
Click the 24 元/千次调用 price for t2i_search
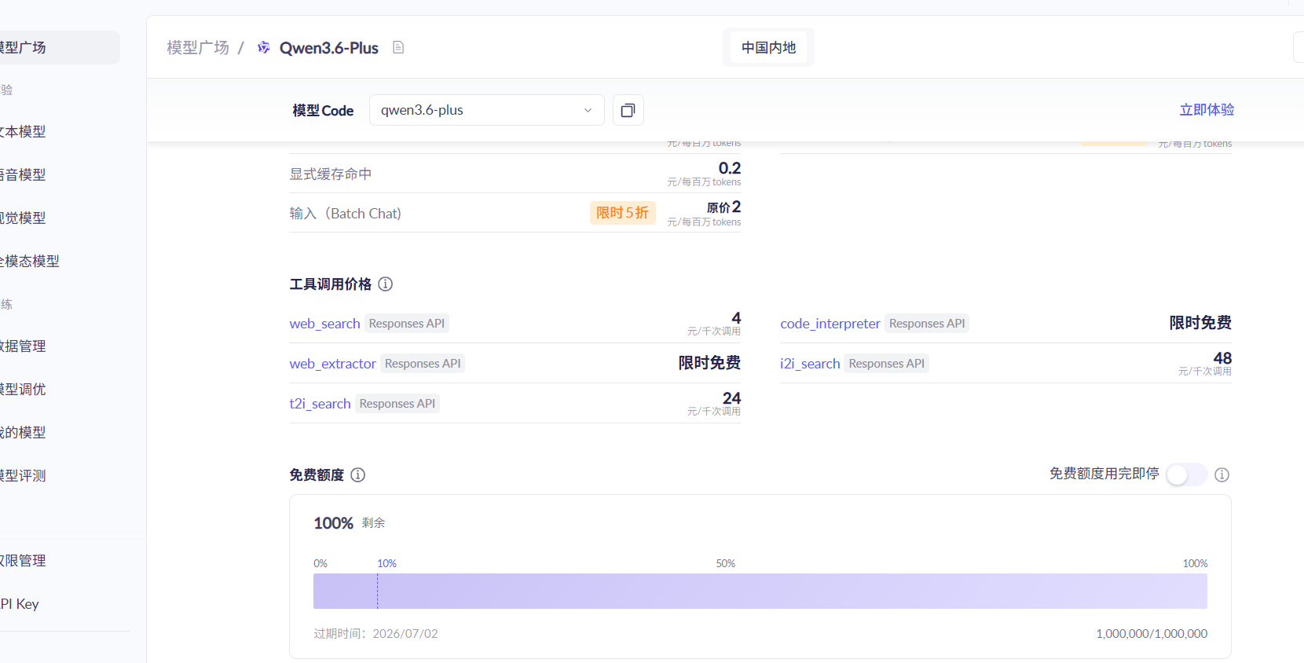714,404
